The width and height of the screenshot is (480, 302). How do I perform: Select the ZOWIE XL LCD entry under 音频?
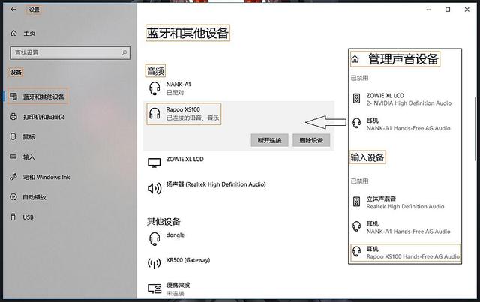[185, 160]
